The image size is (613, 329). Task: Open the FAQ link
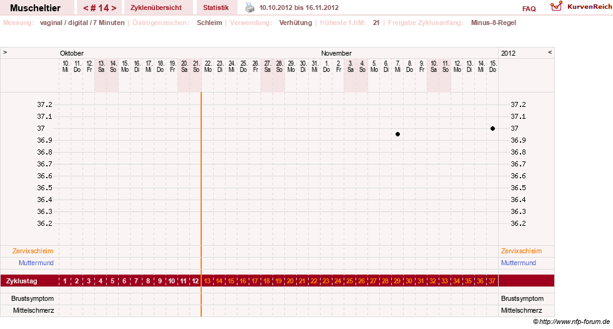(x=529, y=9)
